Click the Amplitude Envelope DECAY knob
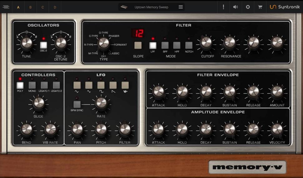The image size is (303, 178). (206, 129)
